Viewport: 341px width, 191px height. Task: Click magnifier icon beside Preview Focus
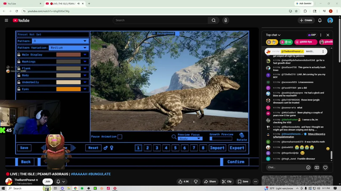tap(174, 137)
